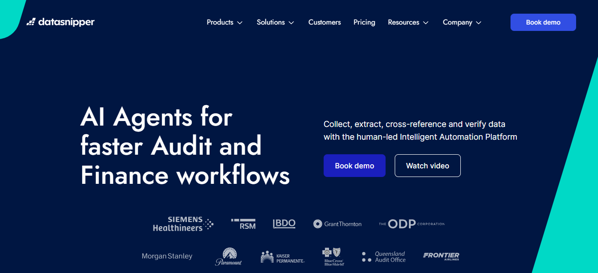Click the Frontier Airlines logo

click(441, 256)
